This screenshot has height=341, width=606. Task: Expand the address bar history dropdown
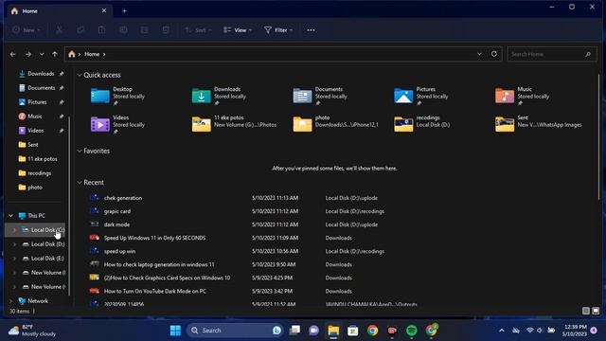(x=479, y=54)
